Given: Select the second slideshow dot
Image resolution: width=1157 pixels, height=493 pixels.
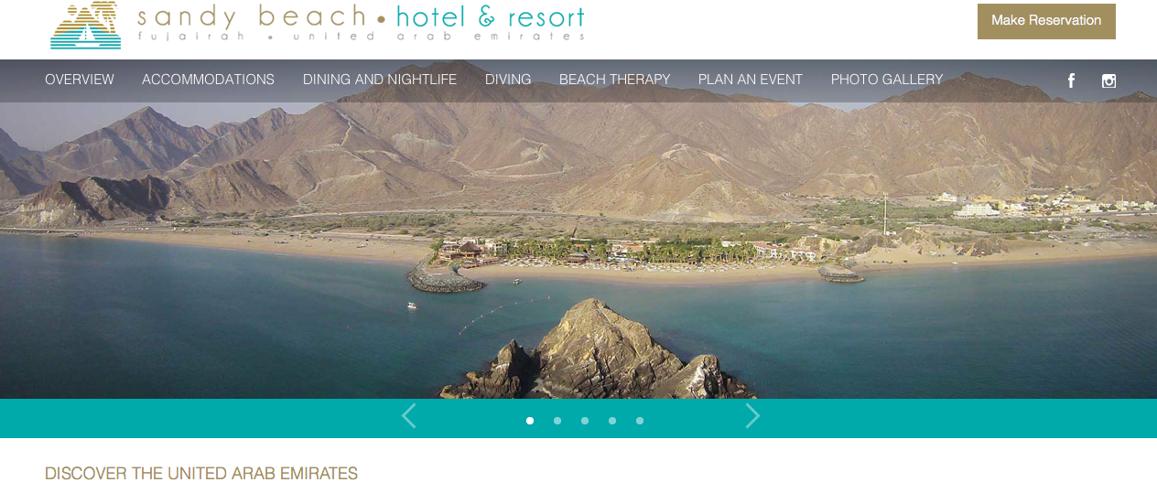Looking at the screenshot, I should 557,421.
